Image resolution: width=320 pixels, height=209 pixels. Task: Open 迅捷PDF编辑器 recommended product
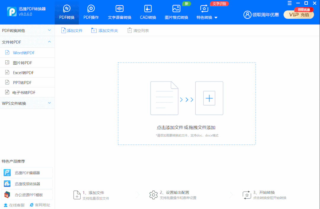coord(27,173)
